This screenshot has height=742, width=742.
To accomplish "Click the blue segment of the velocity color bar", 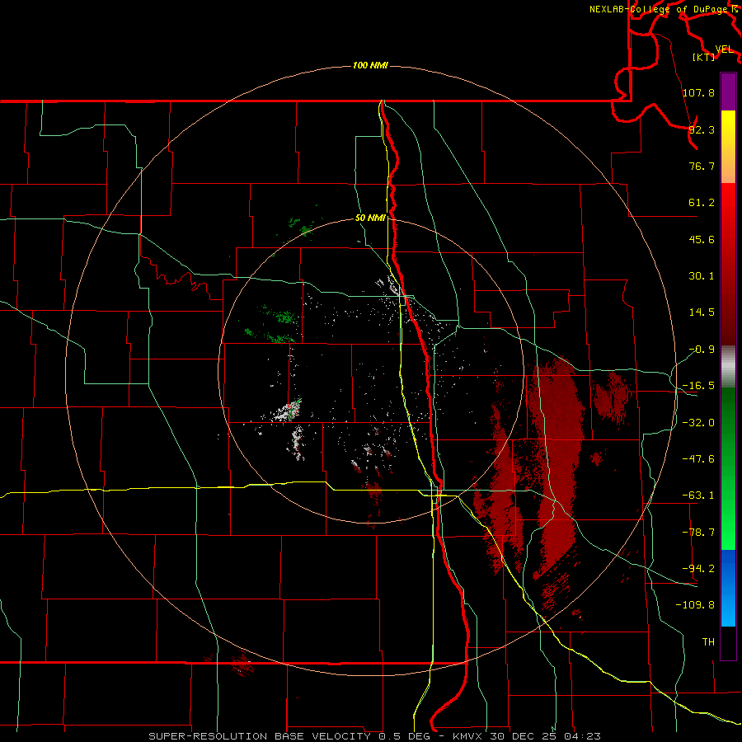I will coord(728,588).
